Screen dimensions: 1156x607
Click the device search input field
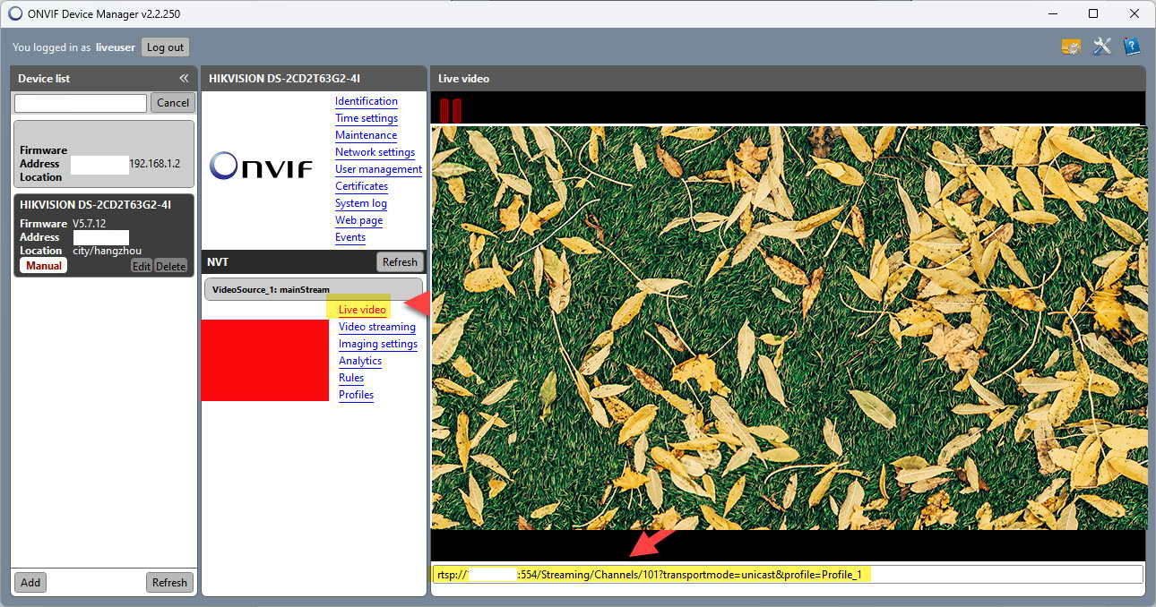81,103
